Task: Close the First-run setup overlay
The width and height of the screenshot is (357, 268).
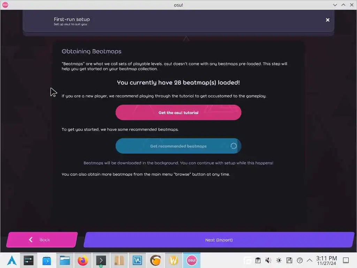Action: point(328,20)
